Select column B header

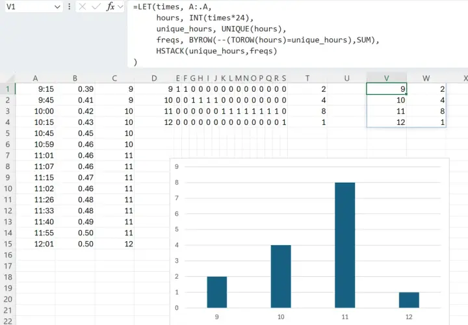[75, 78]
